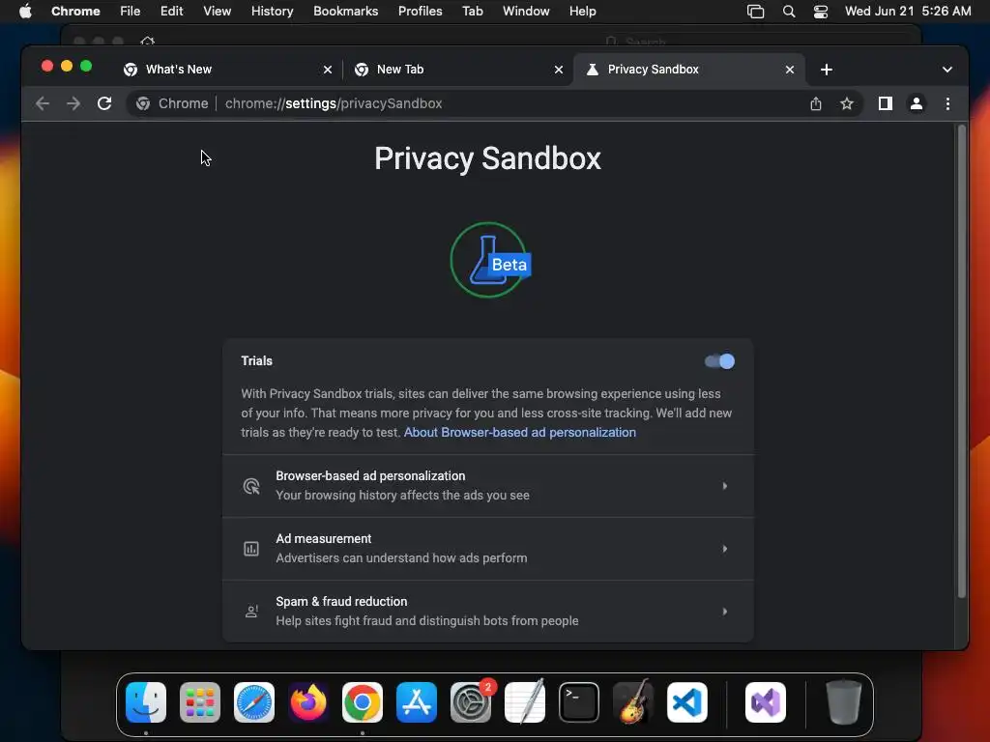Click the date and time display

click(908, 11)
